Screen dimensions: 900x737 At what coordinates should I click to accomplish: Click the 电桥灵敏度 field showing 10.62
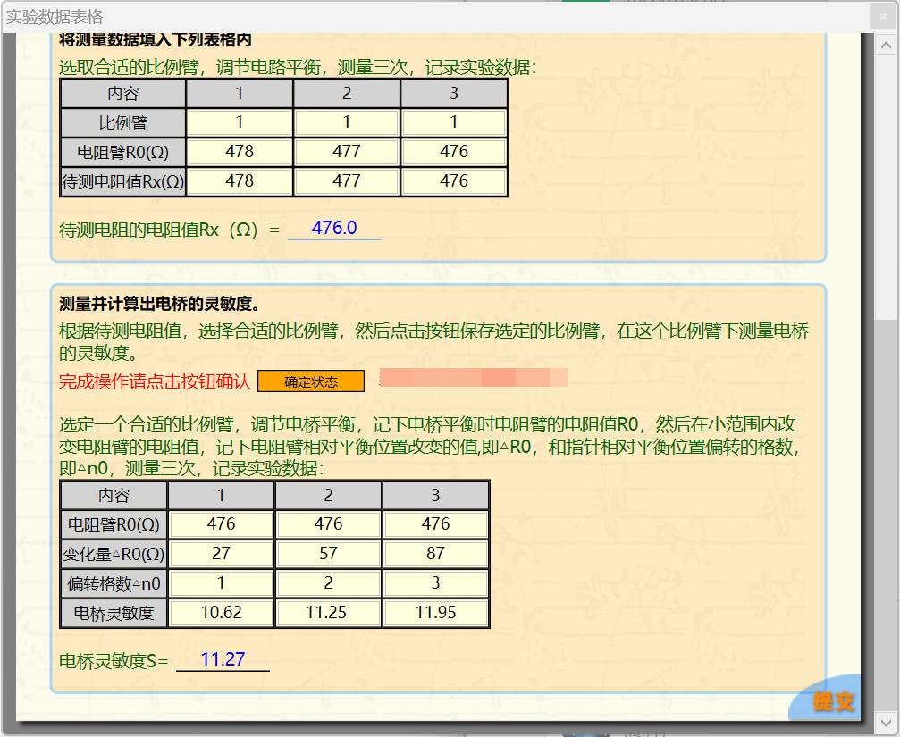click(221, 613)
